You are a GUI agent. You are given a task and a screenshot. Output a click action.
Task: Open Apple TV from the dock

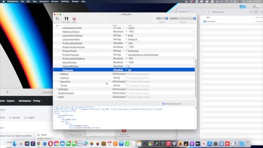click(x=198, y=143)
